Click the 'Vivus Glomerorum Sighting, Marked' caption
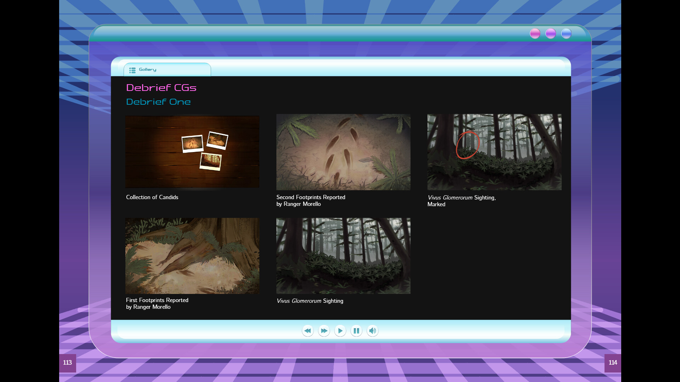Viewport: 680px width, 382px height. [x=461, y=201]
